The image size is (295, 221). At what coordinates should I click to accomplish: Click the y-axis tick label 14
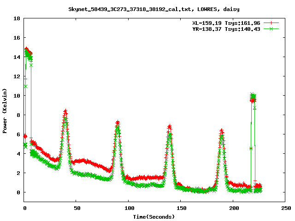point(17,57)
